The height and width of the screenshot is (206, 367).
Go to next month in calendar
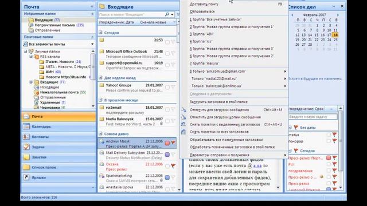[338, 15]
